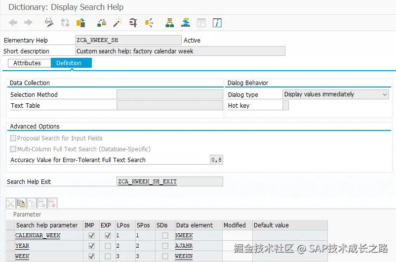Click the Search help parameter column header
Image resolution: width=396 pixels, height=262 pixels.
[49, 225]
